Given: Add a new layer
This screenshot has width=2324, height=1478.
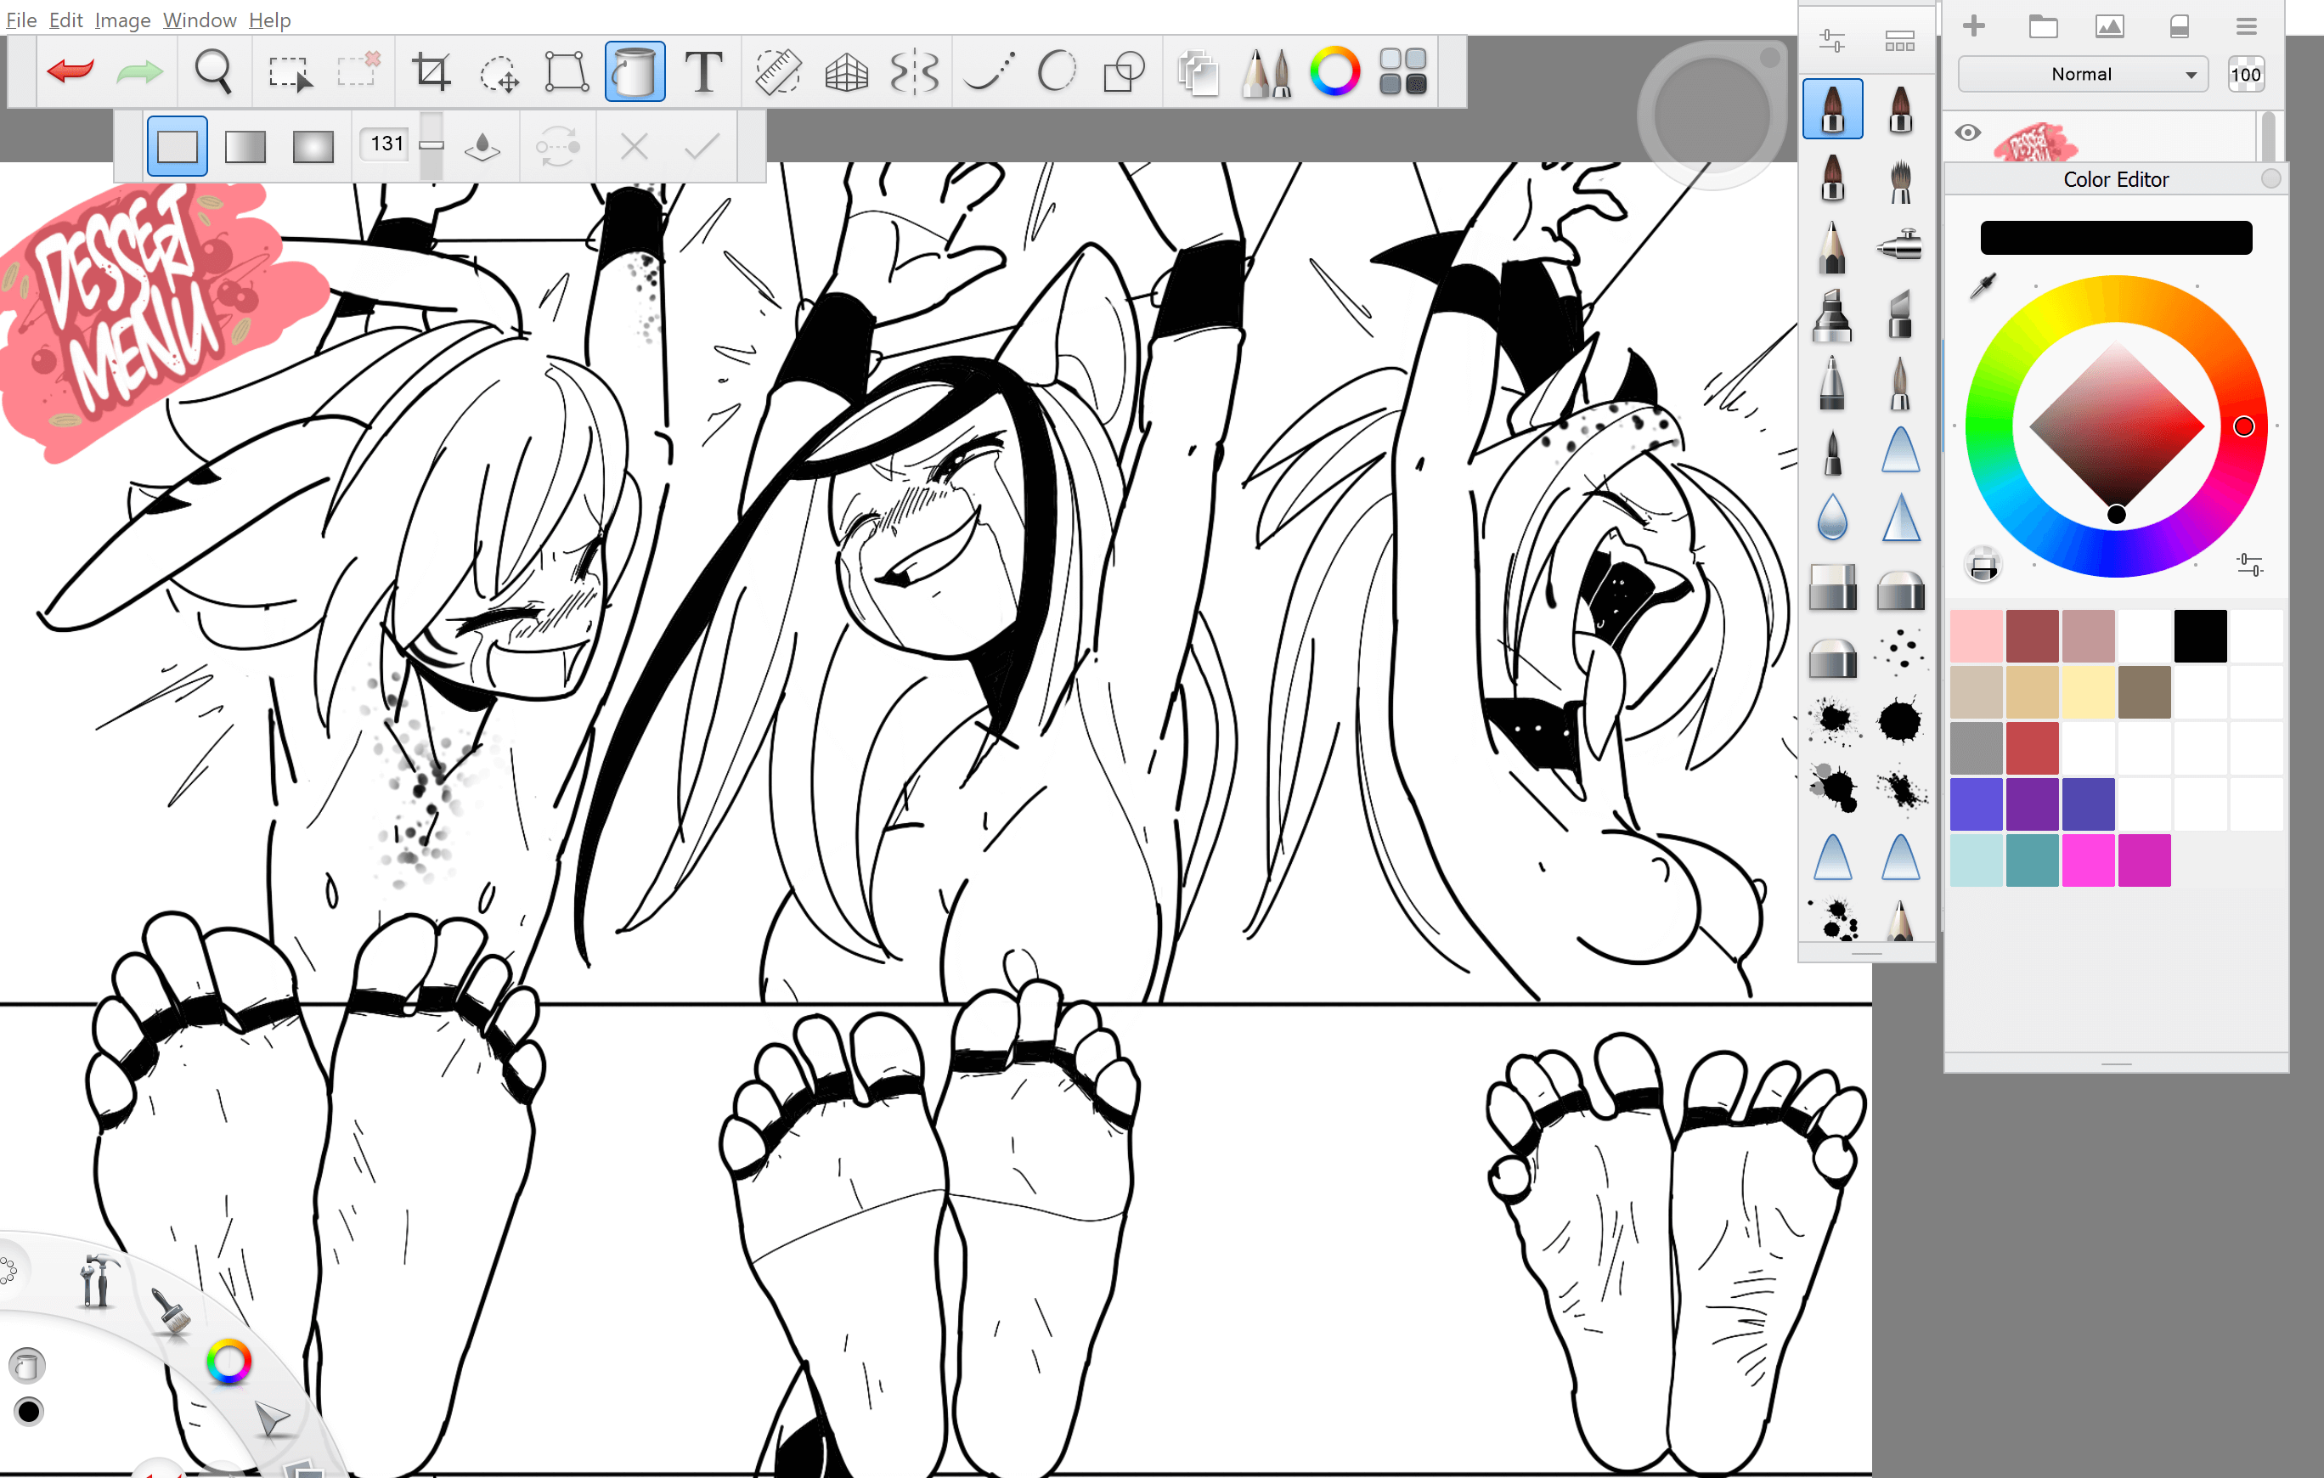Looking at the screenshot, I should point(1974,26).
